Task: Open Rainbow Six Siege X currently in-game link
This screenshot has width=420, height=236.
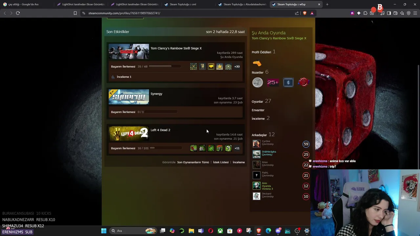Action: point(279,38)
